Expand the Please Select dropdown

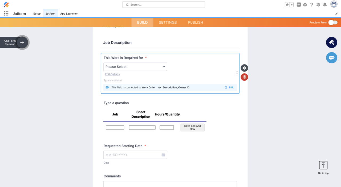tap(135, 67)
